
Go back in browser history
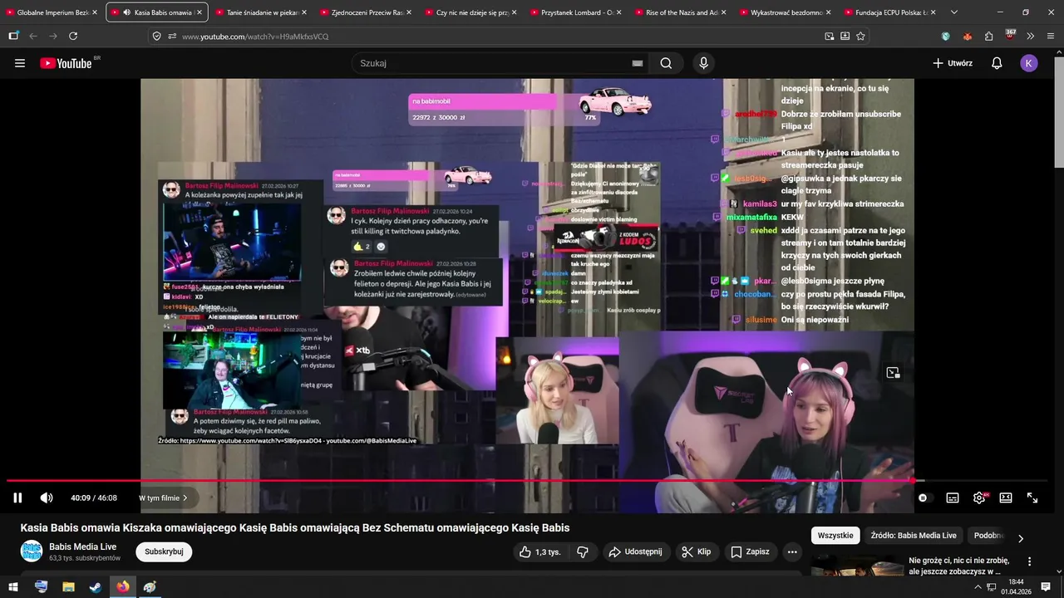click(x=33, y=37)
